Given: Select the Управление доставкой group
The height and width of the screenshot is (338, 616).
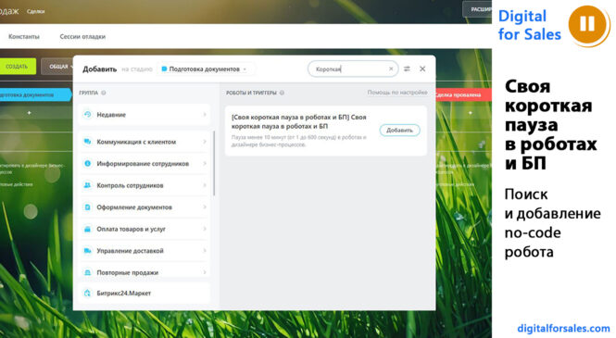Looking at the screenshot, I should point(145,251).
